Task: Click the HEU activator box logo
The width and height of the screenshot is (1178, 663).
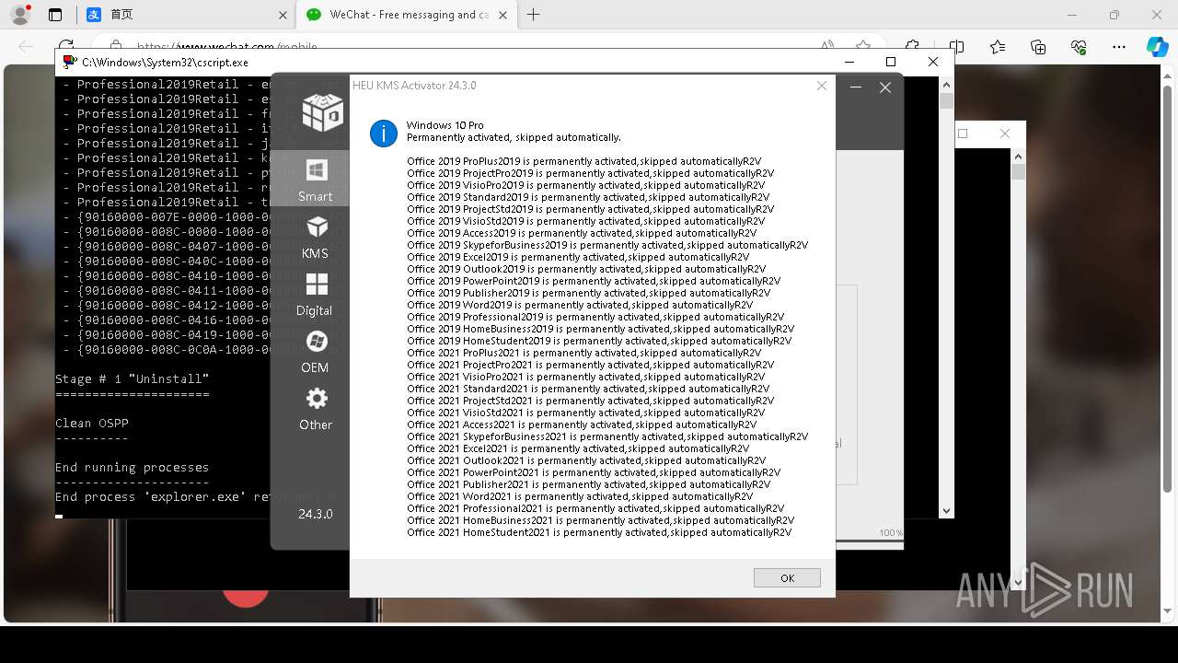Action: 323,112
